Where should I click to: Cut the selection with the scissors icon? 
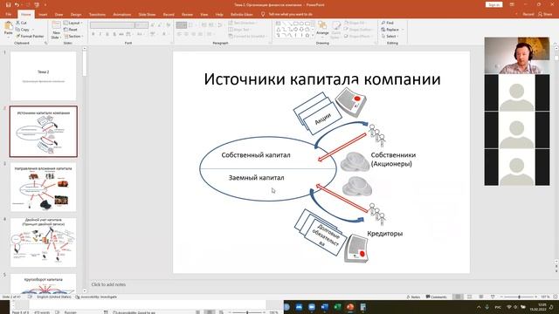[21, 23]
